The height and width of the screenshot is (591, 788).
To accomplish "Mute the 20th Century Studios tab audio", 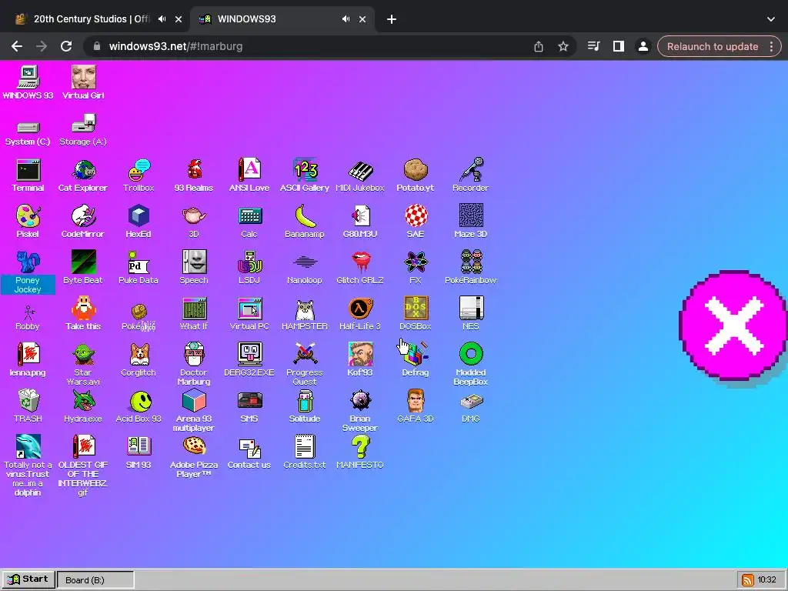I will [162, 19].
